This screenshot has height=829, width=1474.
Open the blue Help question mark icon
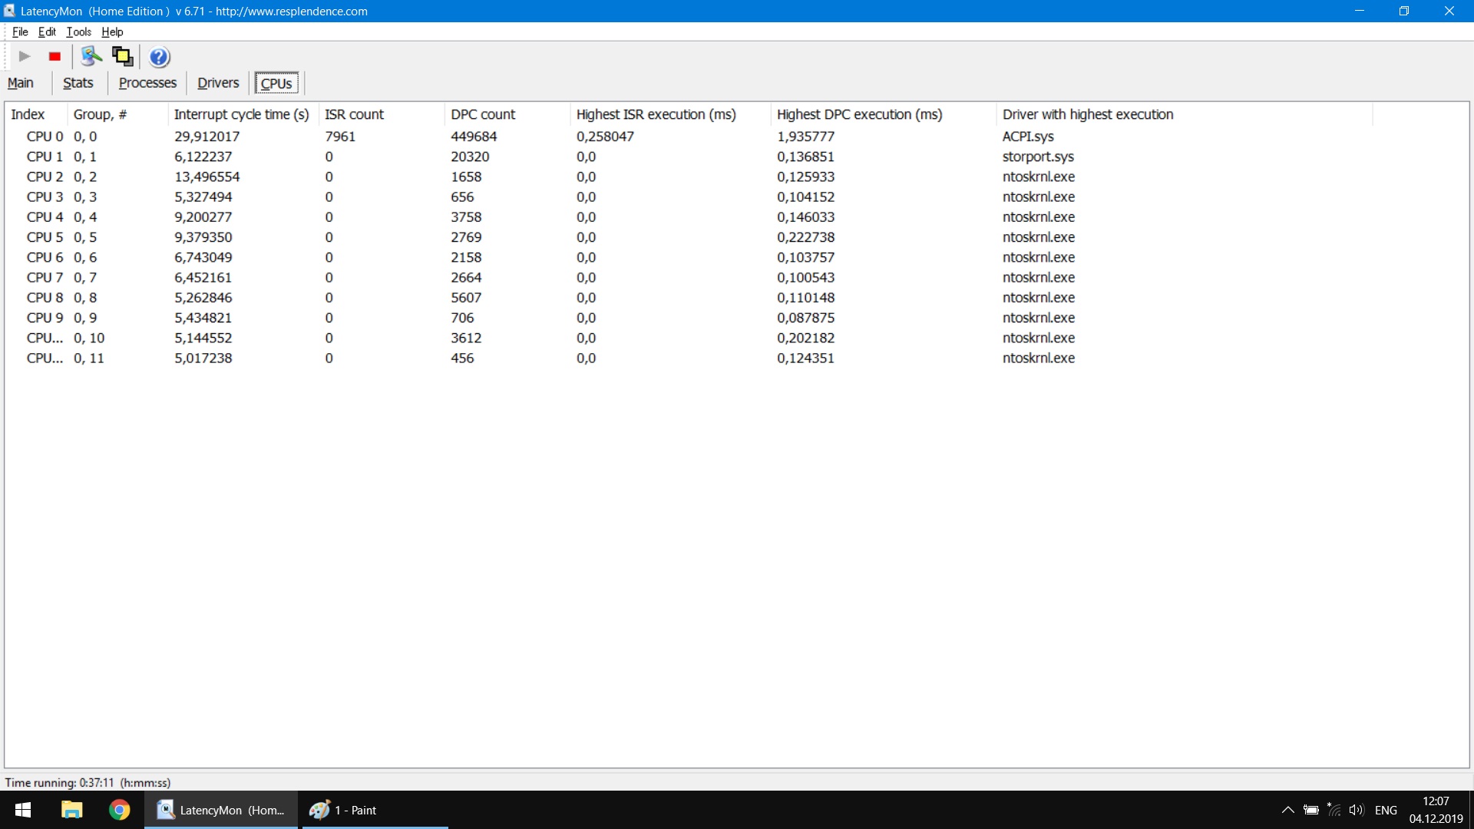[x=159, y=57]
